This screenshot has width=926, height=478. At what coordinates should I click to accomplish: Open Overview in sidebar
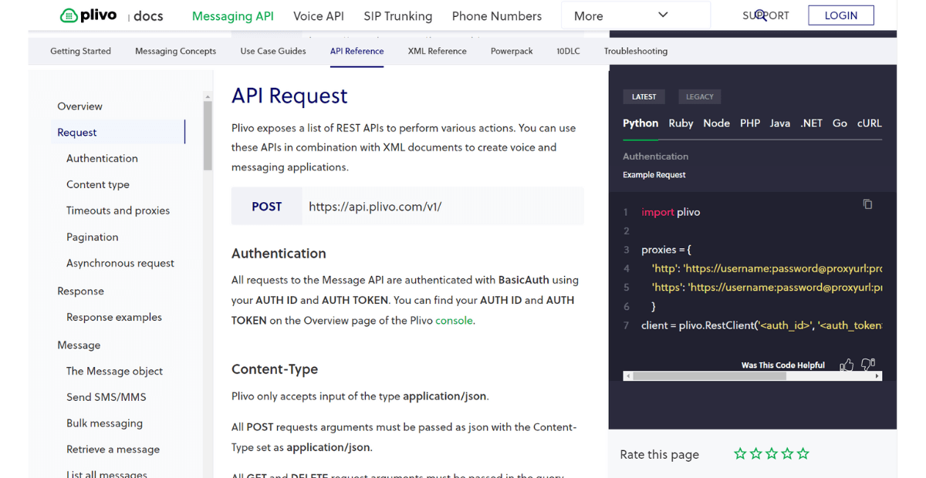coord(79,106)
